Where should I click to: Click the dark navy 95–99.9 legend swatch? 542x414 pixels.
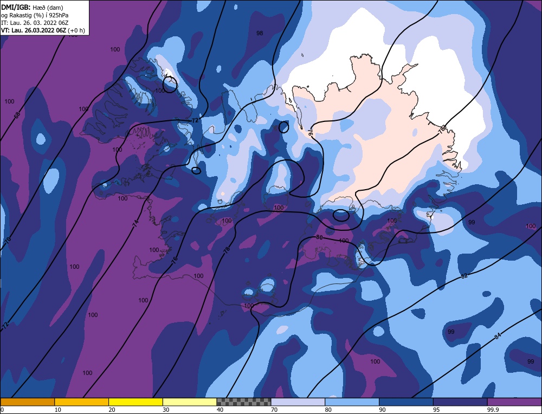point(460,402)
